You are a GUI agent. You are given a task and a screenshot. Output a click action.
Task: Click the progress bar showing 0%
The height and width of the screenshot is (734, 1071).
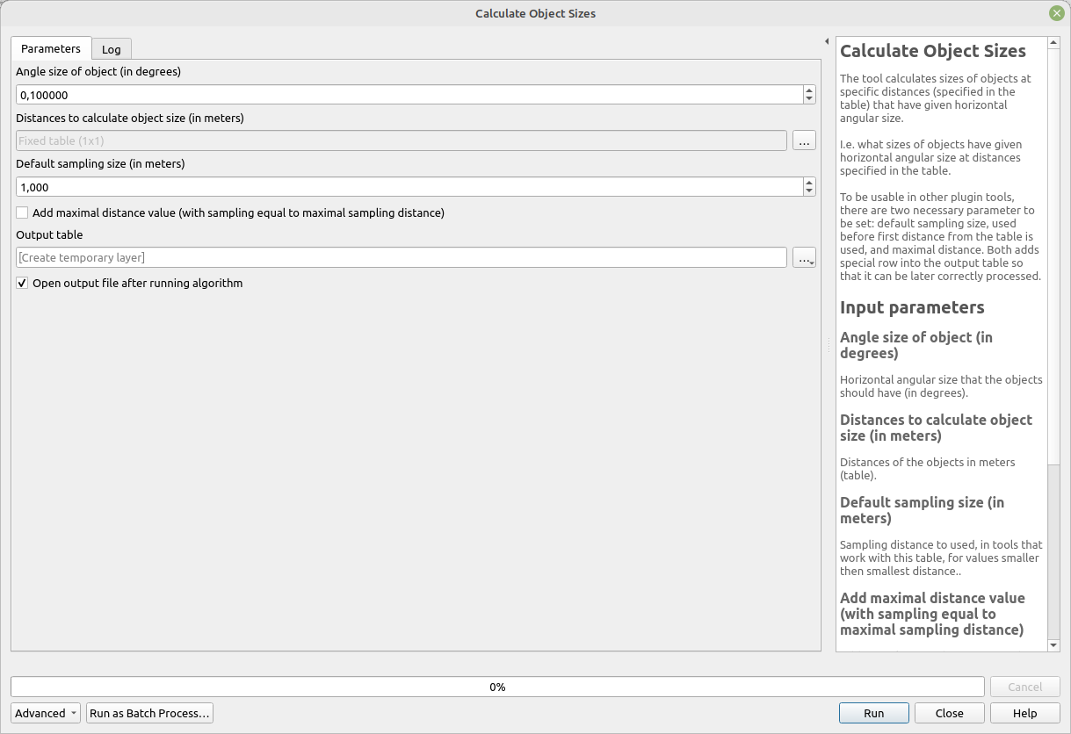497,686
